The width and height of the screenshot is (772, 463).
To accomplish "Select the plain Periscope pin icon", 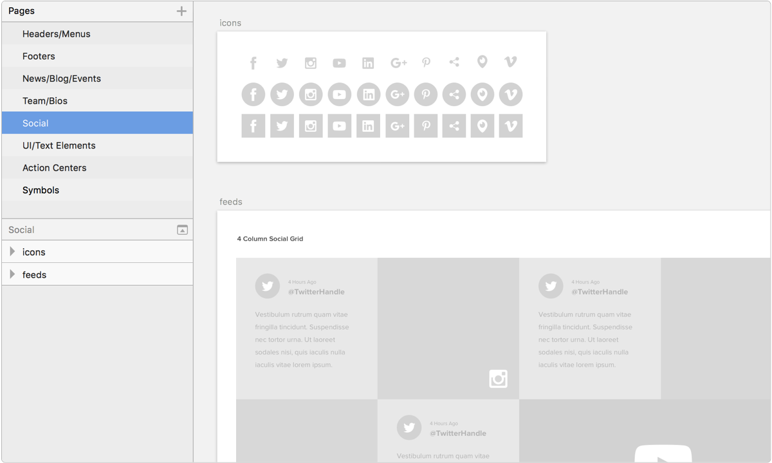I will pyautogui.click(x=482, y=62).
